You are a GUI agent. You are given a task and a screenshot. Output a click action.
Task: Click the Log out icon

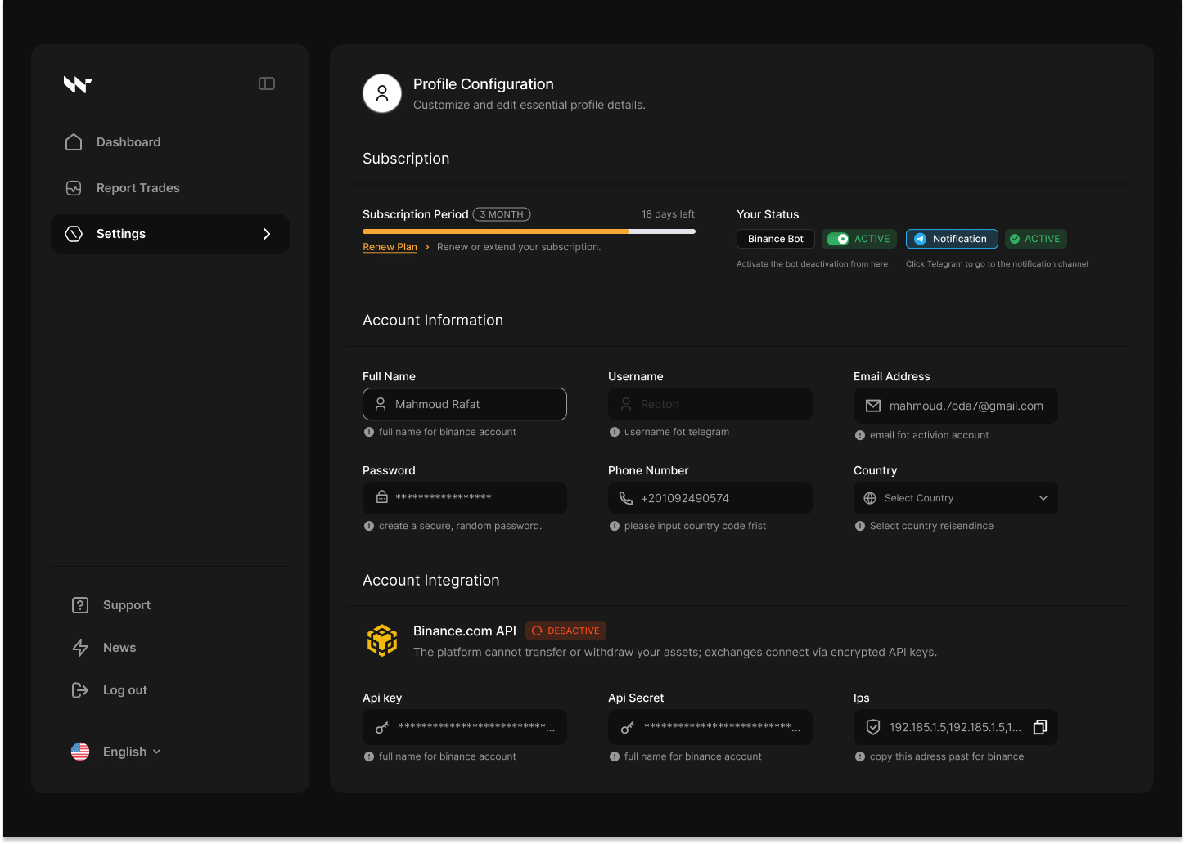tap(80, 690)
